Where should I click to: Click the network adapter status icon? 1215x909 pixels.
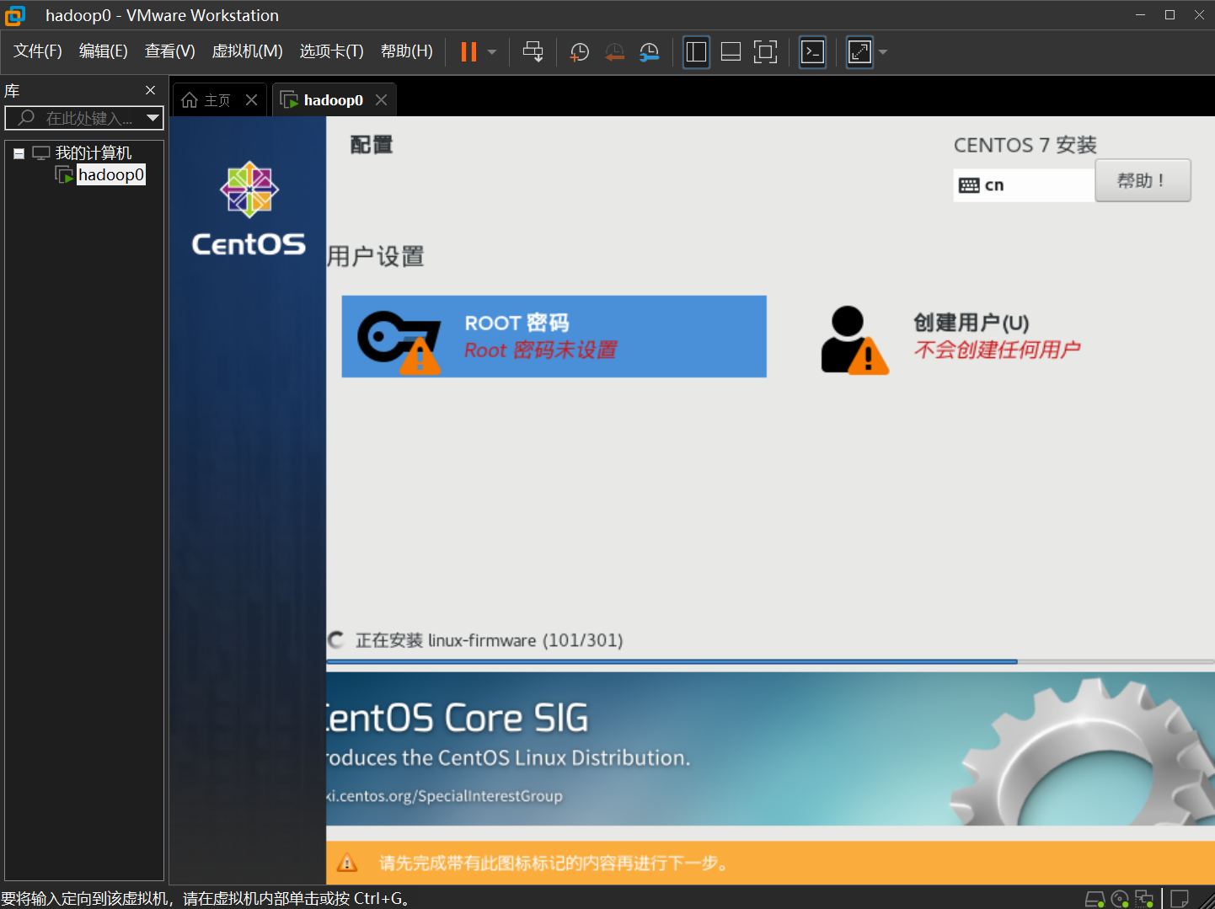(1144, 899)
